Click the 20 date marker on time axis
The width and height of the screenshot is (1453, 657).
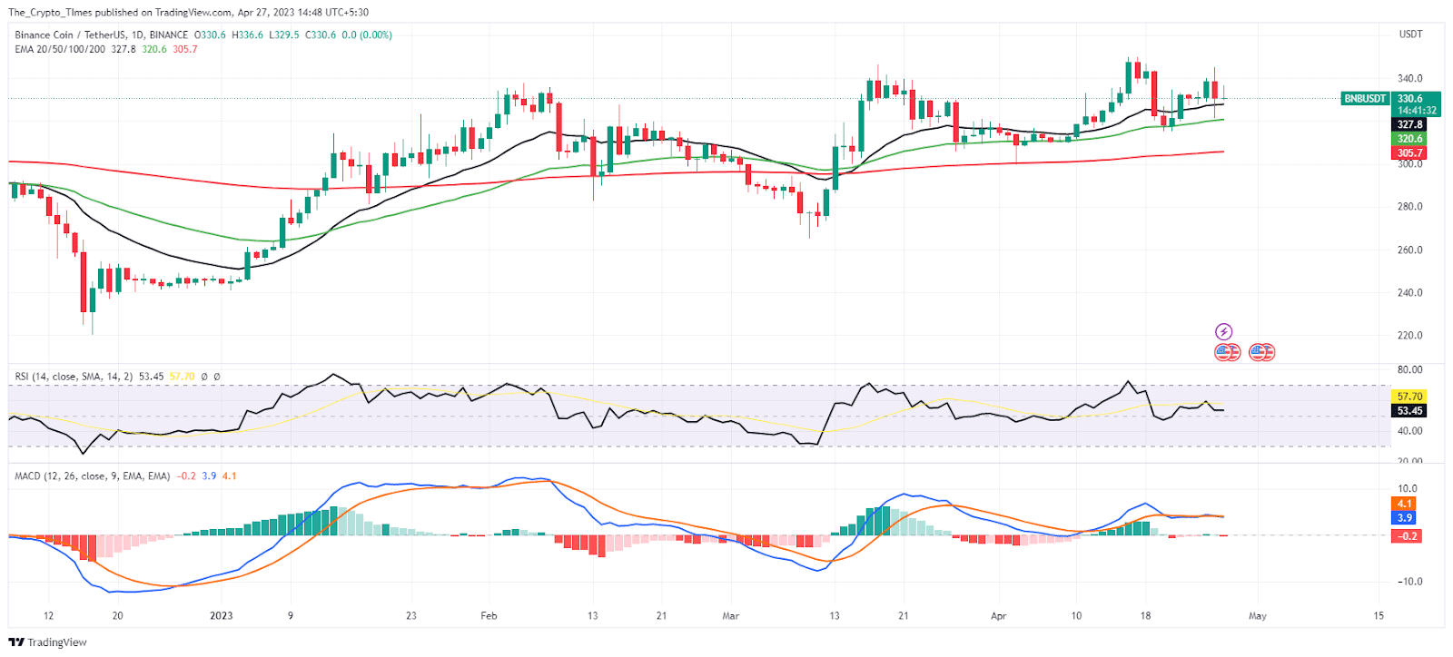coord(118,615)
